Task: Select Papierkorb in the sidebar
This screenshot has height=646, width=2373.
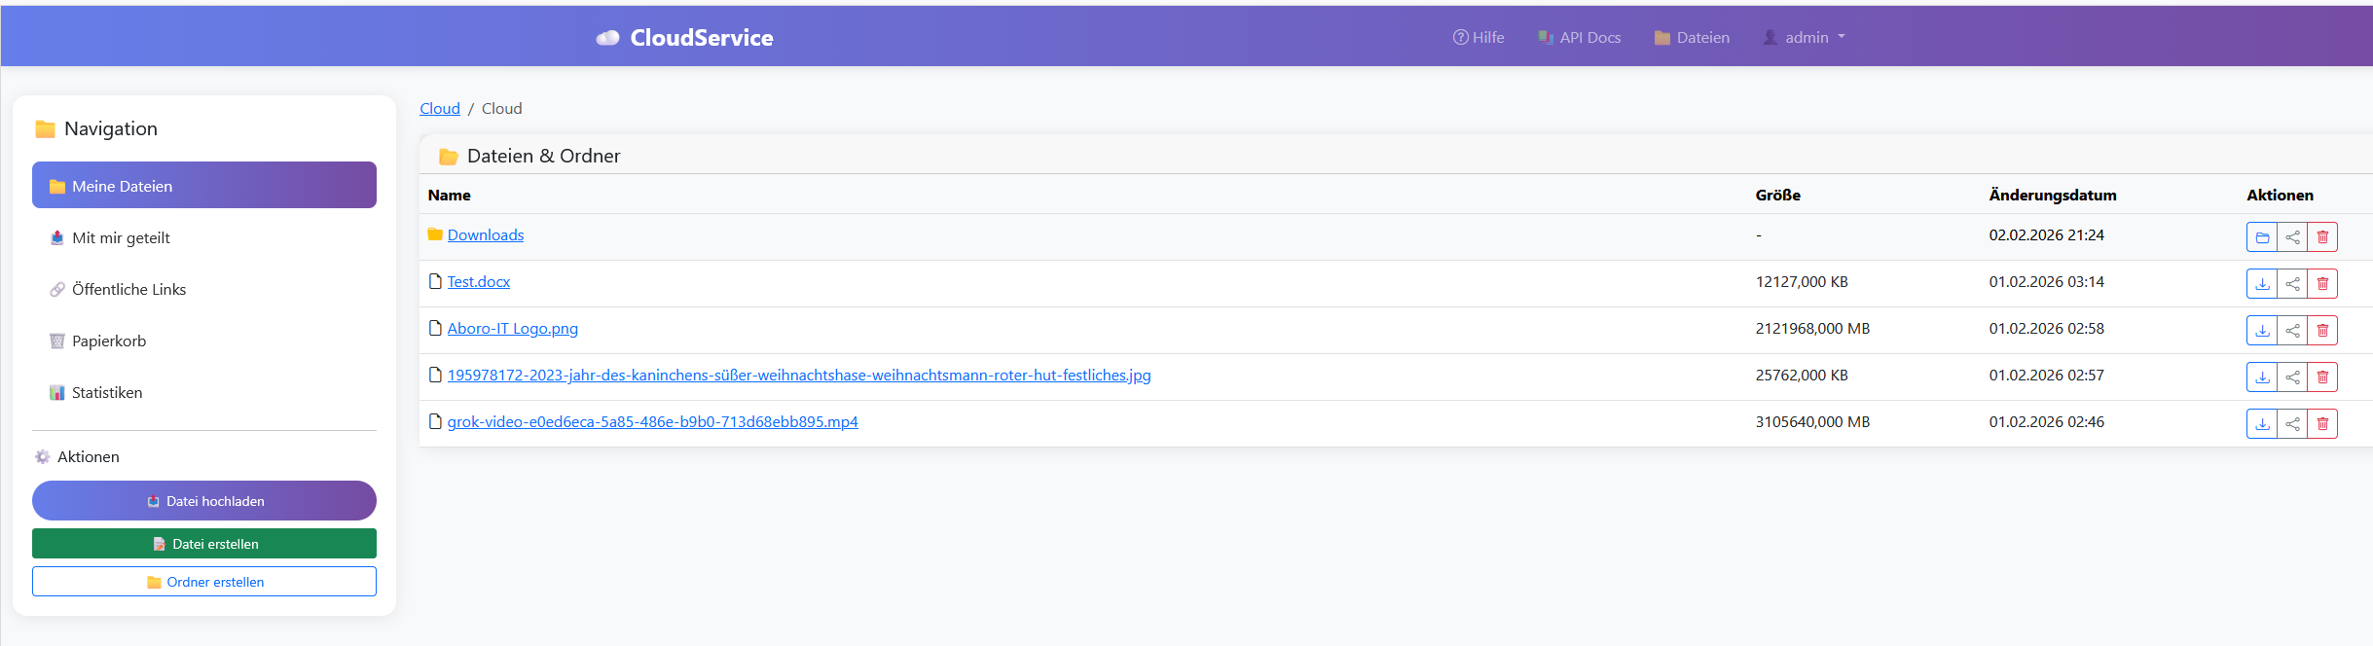Action: (108, 341)
